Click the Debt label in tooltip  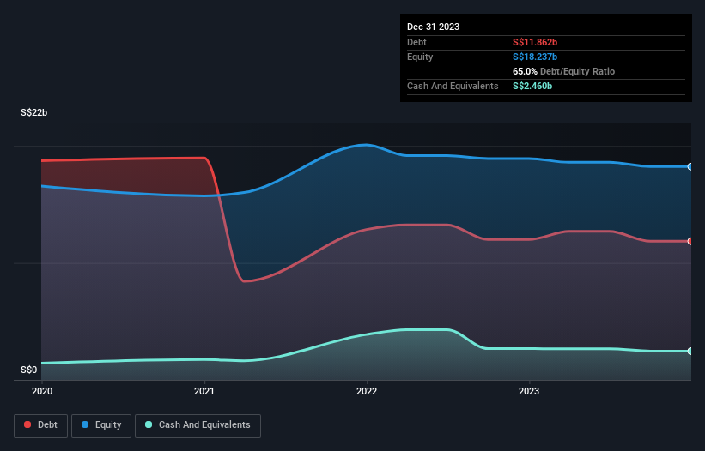tap(416, 42)
